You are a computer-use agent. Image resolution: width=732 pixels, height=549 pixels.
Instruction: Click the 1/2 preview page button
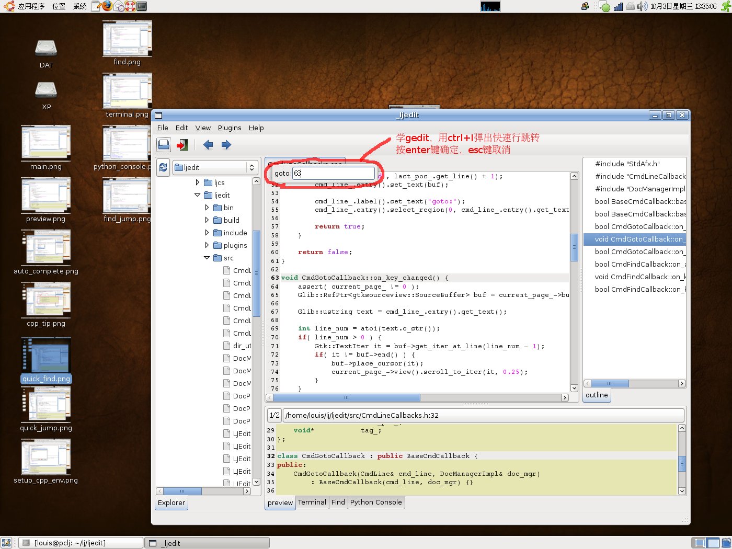[274, 415]
